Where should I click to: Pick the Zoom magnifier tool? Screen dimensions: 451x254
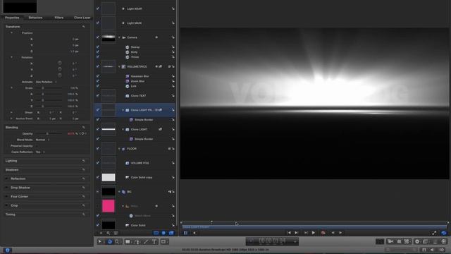coord(117,241)
